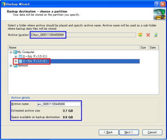Click the local disk (C:) drive icon
The height and width of the screenshot is (140, 167).
(x=21, y=57)
